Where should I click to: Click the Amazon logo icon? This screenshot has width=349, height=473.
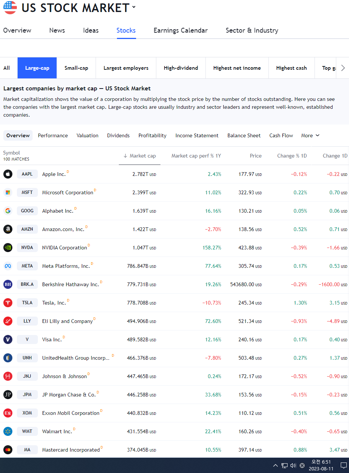pos(8,229)
